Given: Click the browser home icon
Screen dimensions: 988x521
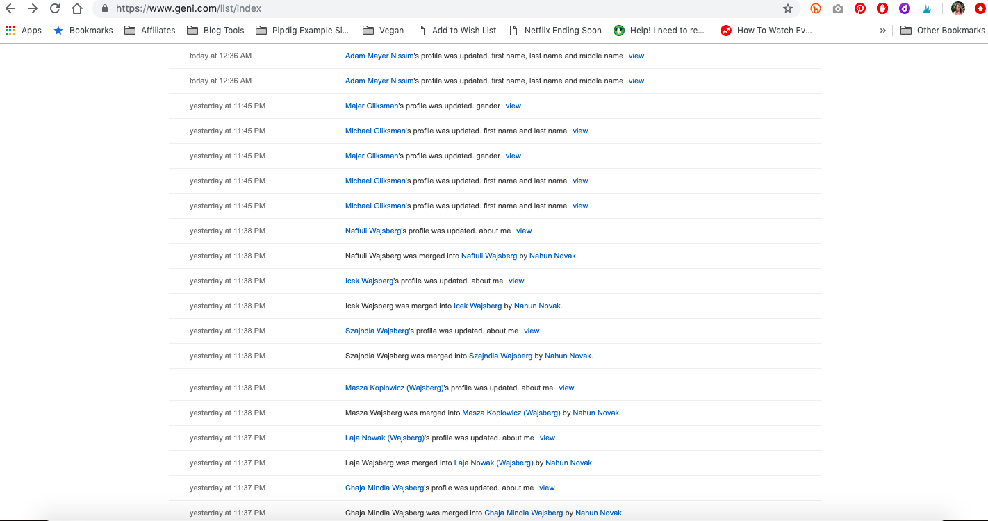Looking at the screenshot, I should pos(77,9).
